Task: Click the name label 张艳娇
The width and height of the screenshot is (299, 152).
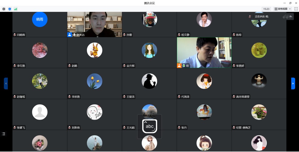Action: (x=240, y=66)
